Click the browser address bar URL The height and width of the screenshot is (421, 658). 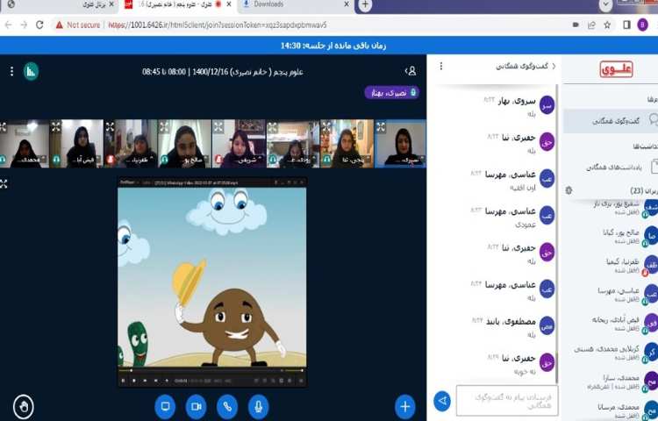(x=218, y=25)
